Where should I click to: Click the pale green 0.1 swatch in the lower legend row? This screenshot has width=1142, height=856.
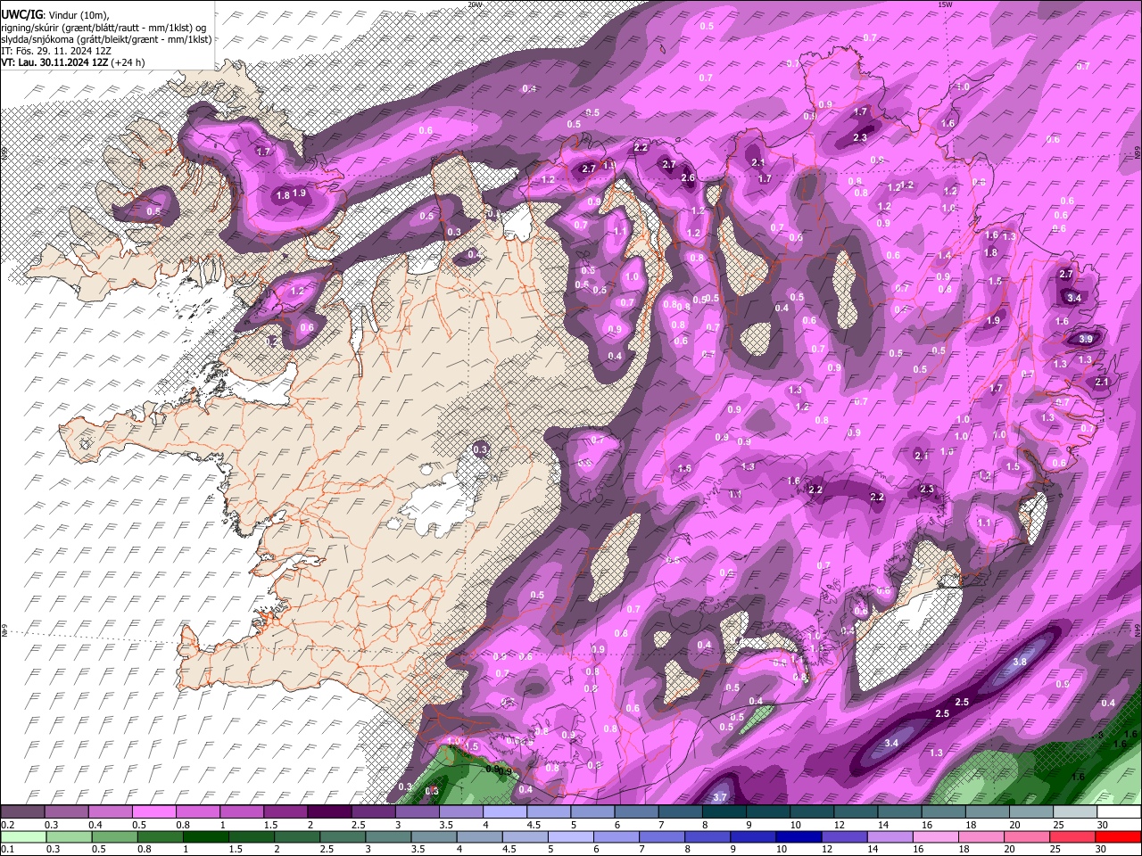pos(22,836)
